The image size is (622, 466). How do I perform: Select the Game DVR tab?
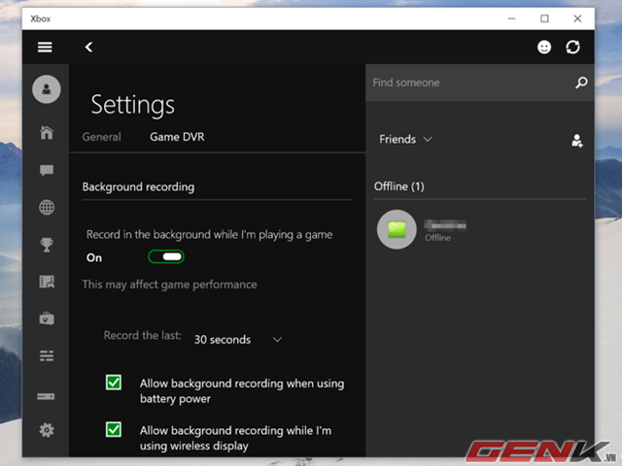177,137
